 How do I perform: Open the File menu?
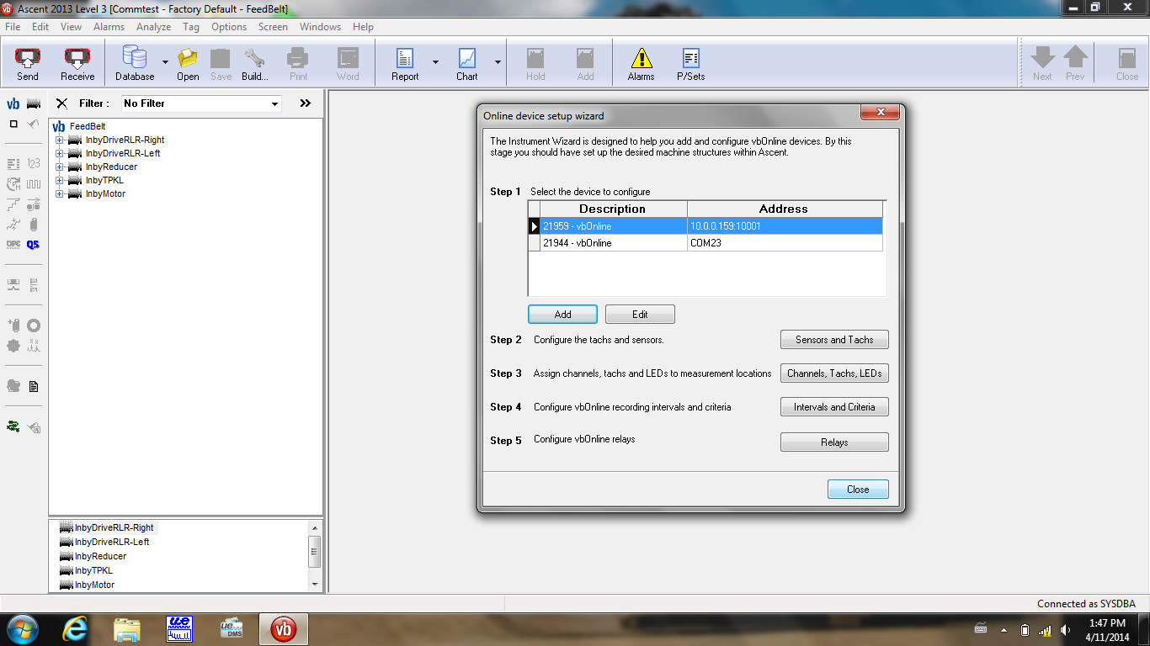tap(13, 27)
